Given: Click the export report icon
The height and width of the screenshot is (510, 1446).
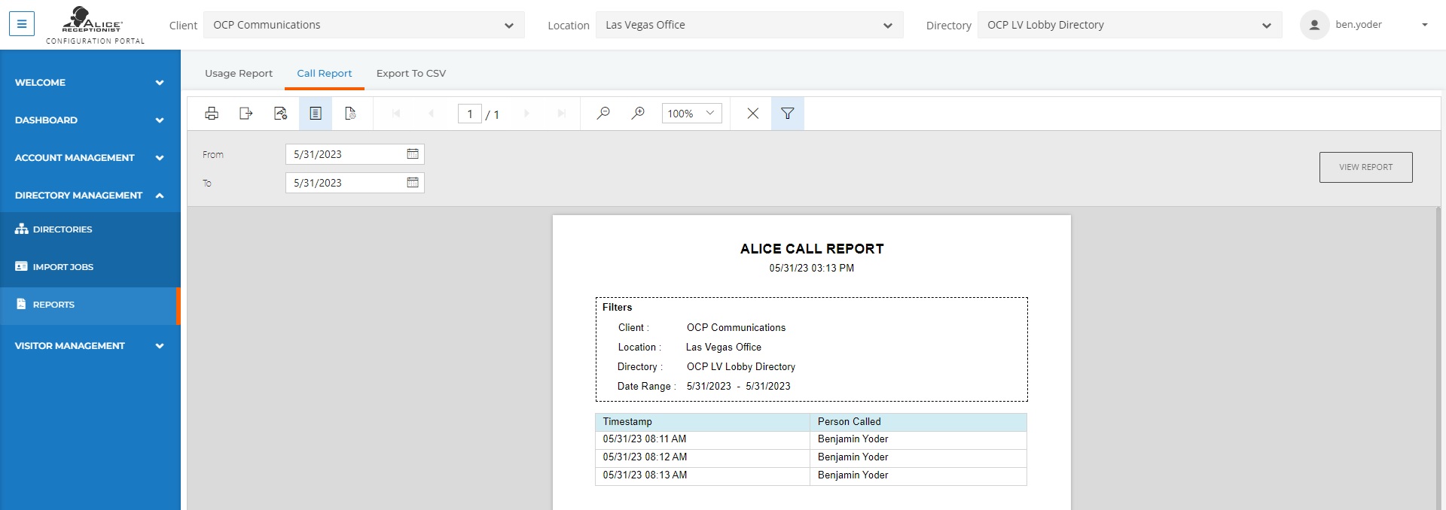Looking at the screenshot, I should pos(246,114).
